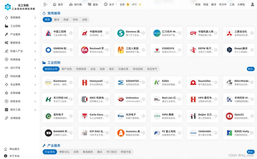Switch to the 翻译 tab under 常用推荐

click(x=56, y=20)
